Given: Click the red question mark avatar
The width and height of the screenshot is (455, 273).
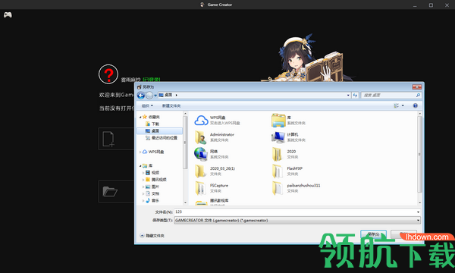Looking at the screenshot, I should tap(108, 74).
